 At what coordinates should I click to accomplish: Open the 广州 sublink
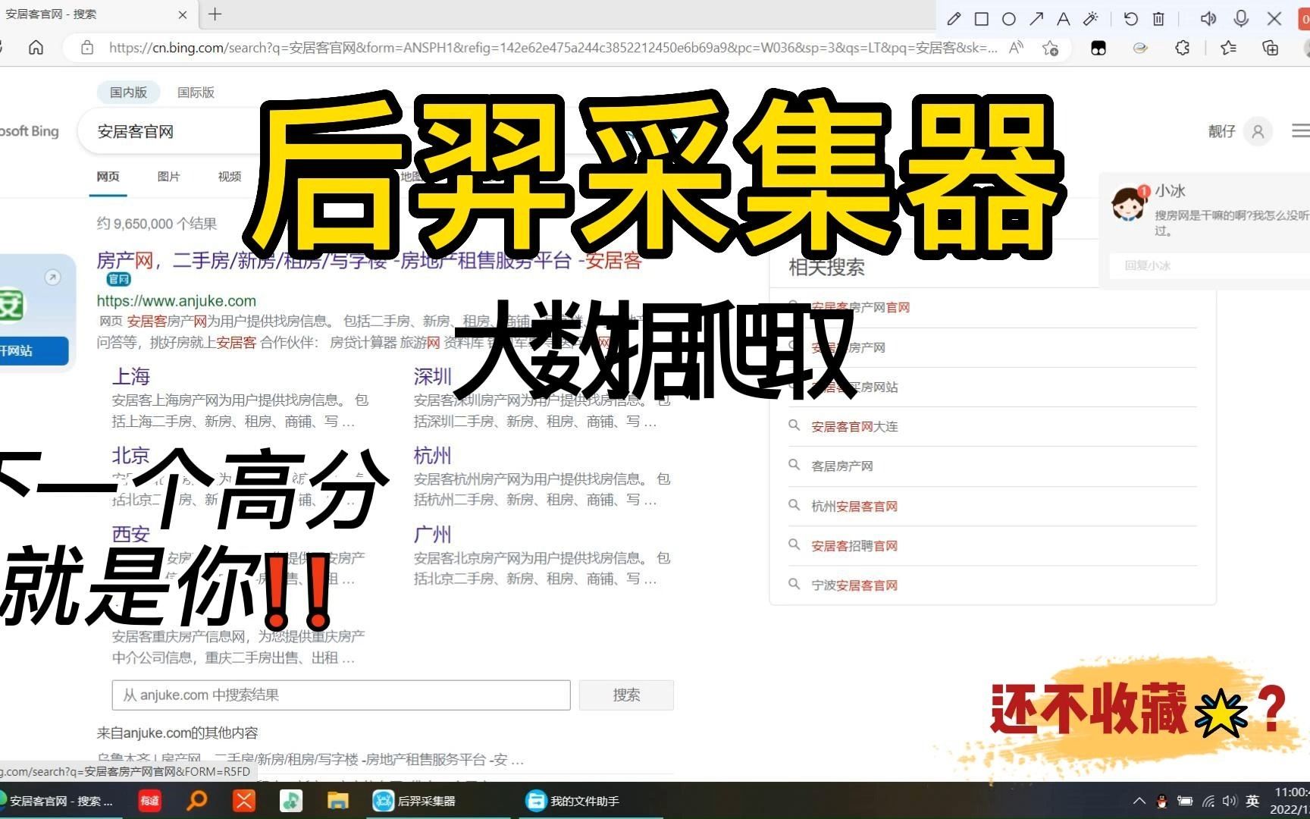432,534
